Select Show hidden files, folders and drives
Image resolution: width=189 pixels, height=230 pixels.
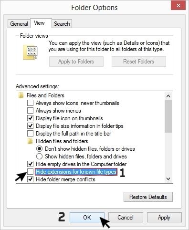[x=39, y=157]
